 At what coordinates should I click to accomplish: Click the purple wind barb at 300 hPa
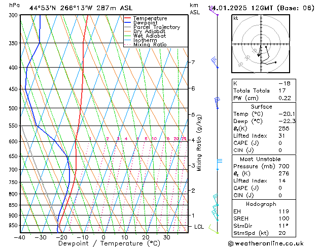click(x=214, y=11)
